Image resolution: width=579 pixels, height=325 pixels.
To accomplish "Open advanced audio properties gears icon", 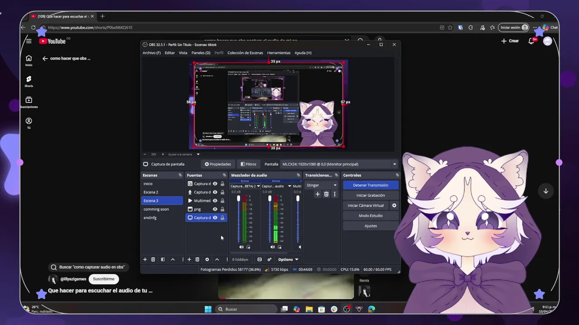I will [x=270, y=260].
